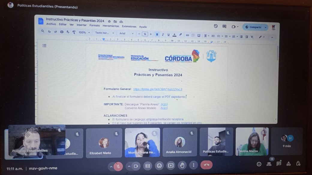
Task: Open the highlight color picker
Action: (x=181, y=35)
